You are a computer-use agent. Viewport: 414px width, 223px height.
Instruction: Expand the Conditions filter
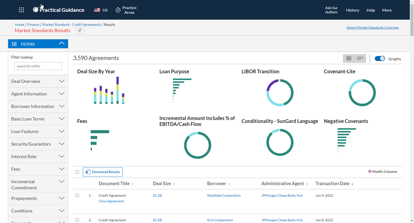pyautogui.click(x=38, y=211)
